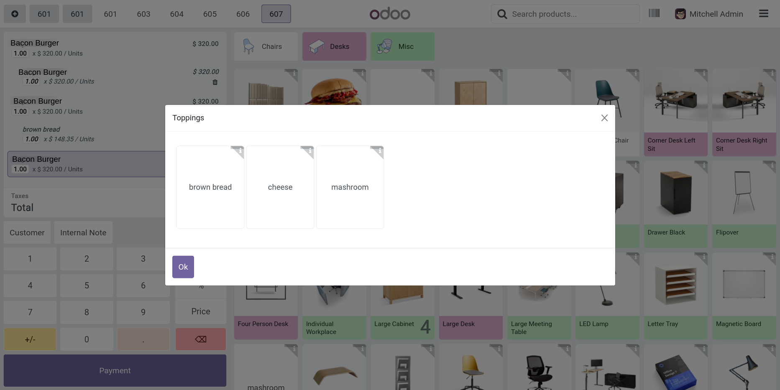780x390 pixels.
Task: Switch to order tab 603
Action: click(143, 14)
